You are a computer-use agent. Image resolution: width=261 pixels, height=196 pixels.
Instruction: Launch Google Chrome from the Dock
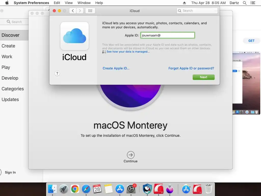75,189
